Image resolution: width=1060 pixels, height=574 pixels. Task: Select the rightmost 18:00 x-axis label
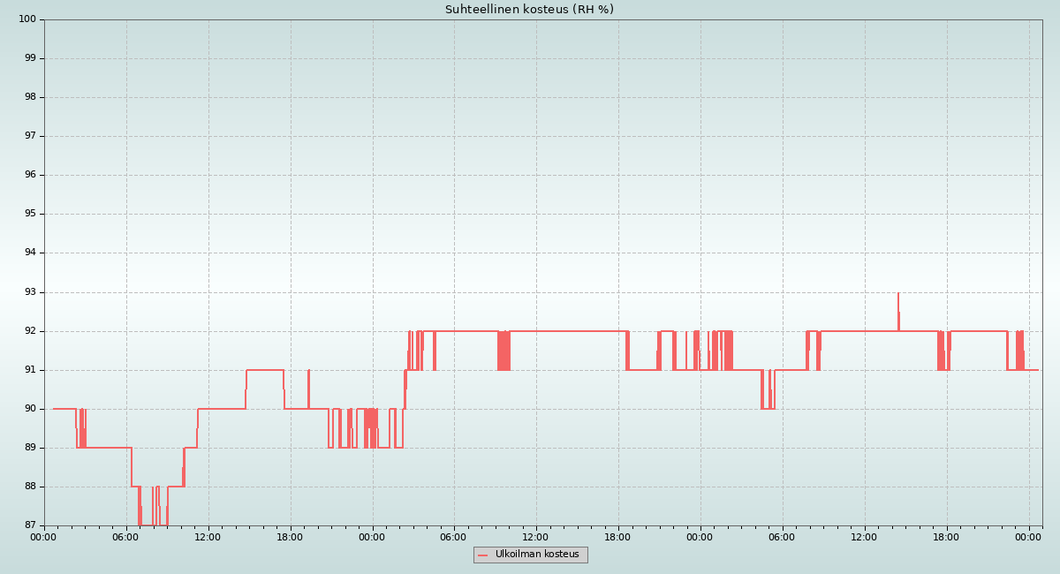(947, 536)
